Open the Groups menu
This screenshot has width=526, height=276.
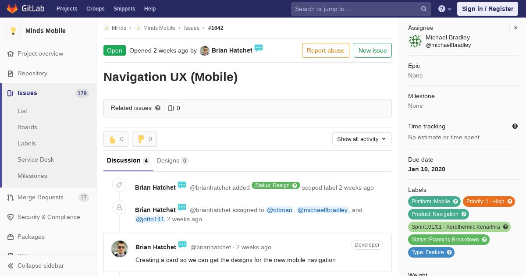pos(95,9)
